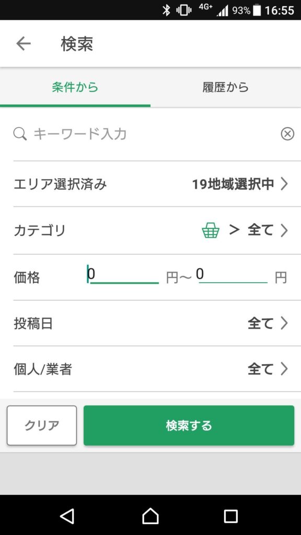
Task: Tap the クリア button
Action: (x=42, y=425)
